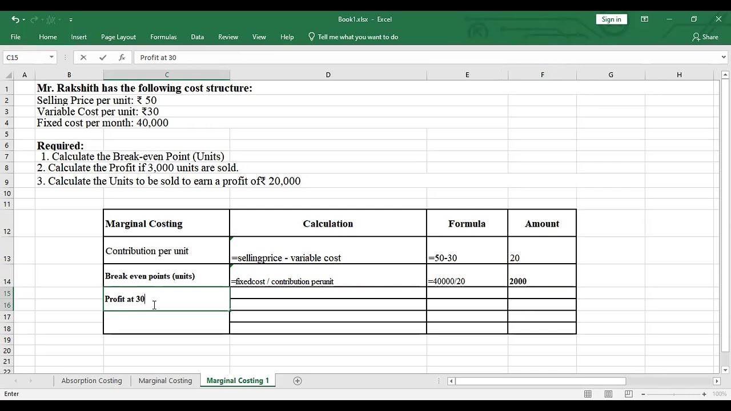Click the Amount cell showing 2000
Image resolution: width=731 pixels, height=411 pixels.
(542, 276)
